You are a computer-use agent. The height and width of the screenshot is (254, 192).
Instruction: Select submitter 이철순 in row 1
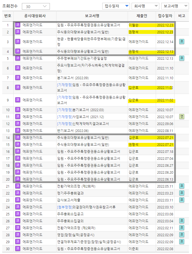[x=134, y=25]
